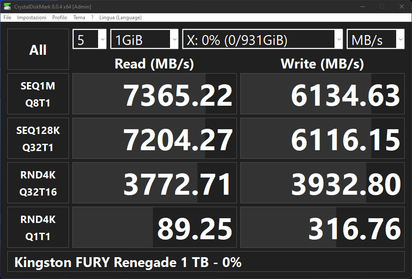Start the SEQ1M Q8T1 test
The height and width of the screenshot is (279, 412).
click(38, 94)
